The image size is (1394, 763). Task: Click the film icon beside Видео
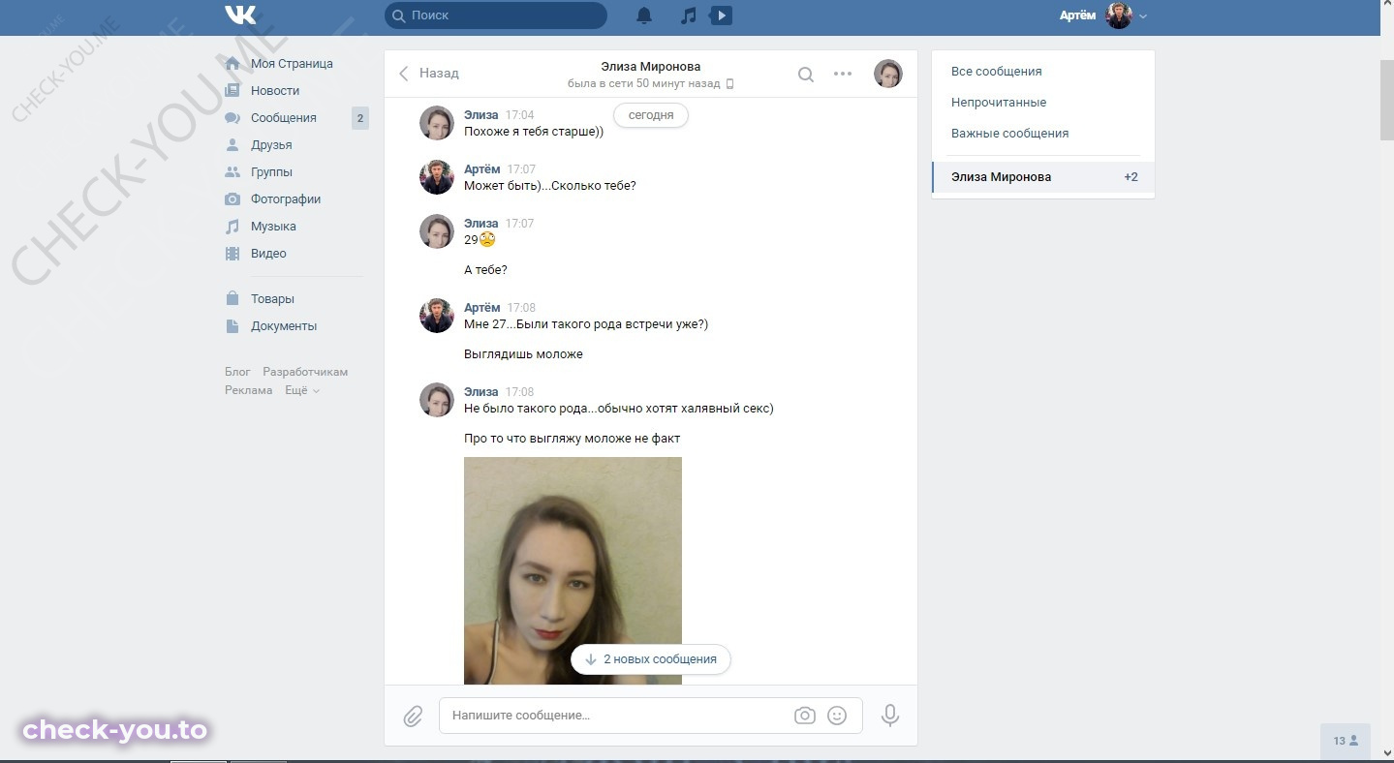pyautogui.click(x=232, y=254)
